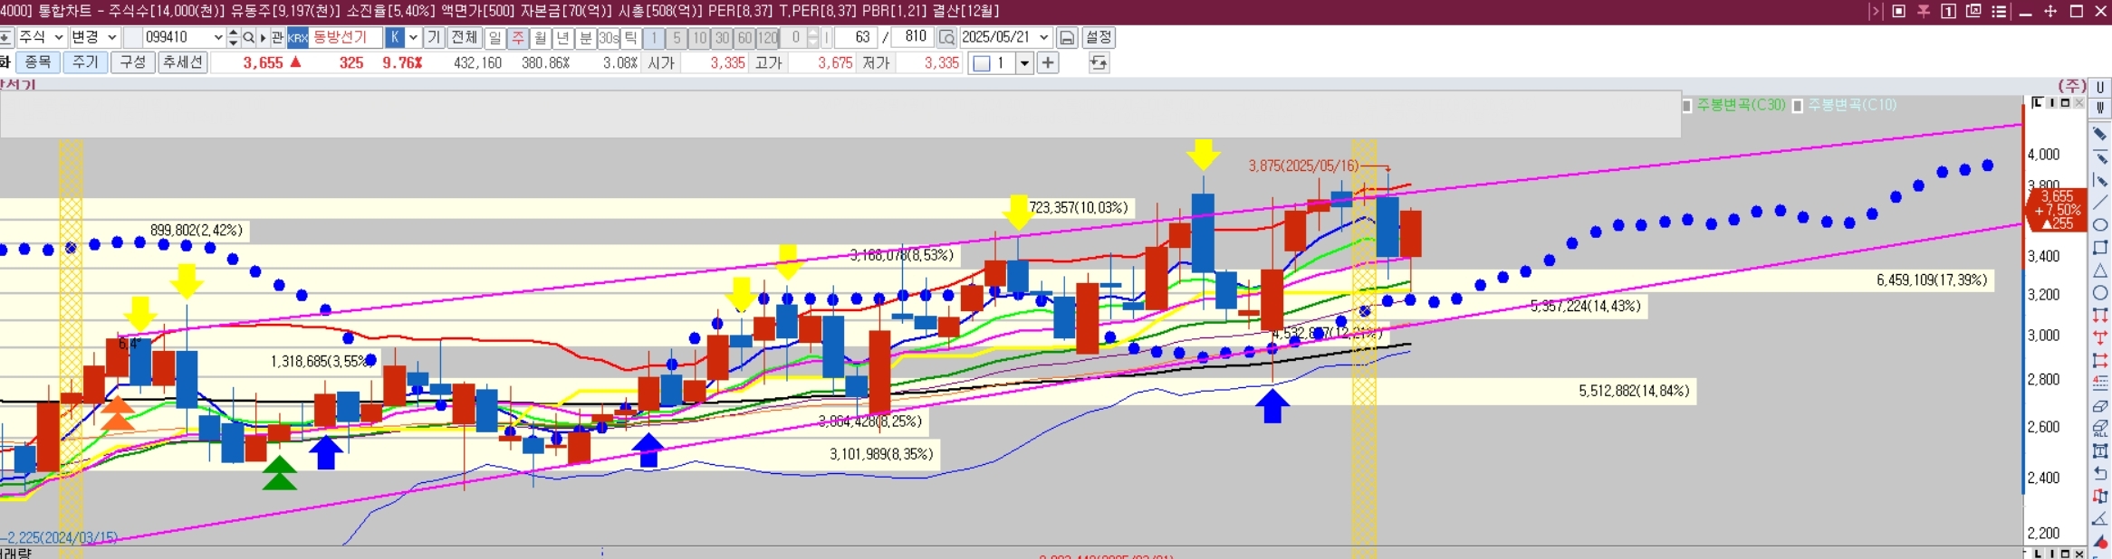
Task: Click the 3,875(2025/05/16) high price label
Action: [x=1303, y=166]
